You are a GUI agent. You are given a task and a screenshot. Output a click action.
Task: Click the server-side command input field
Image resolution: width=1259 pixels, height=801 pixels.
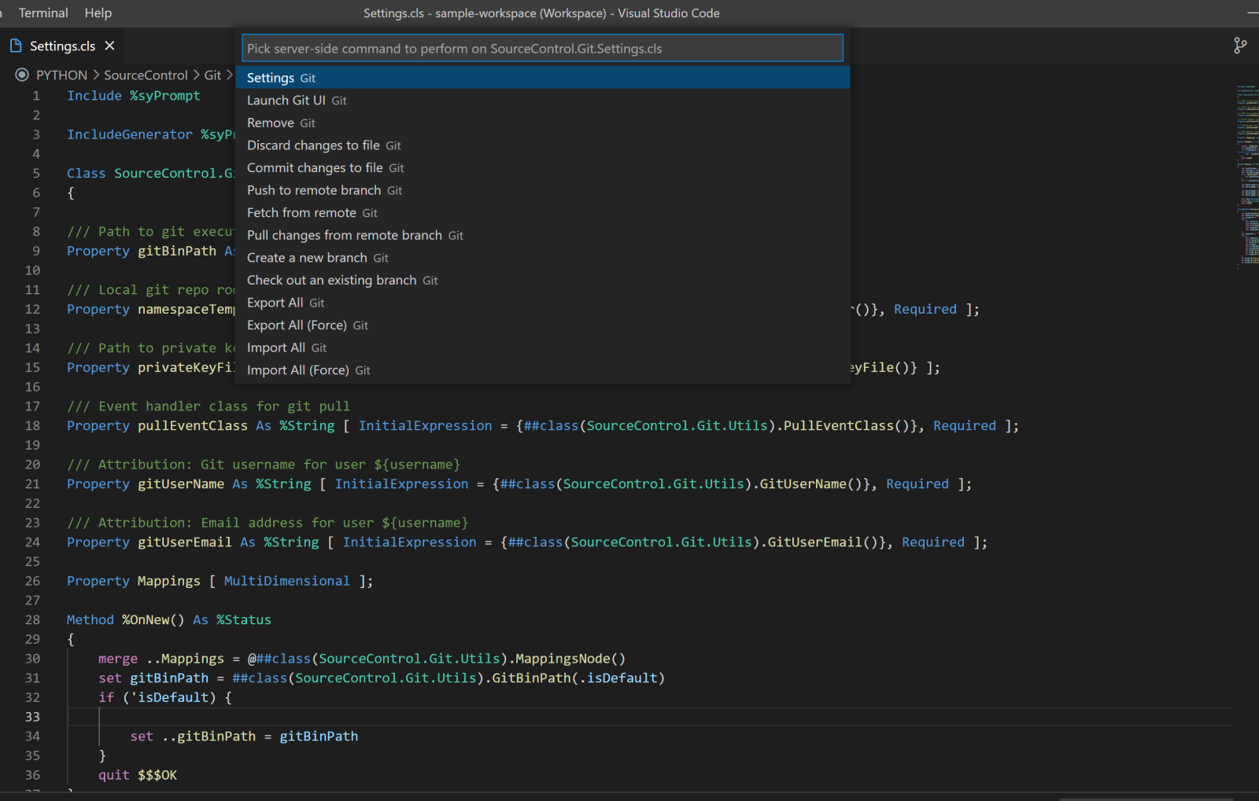pyautogui.click(x=543, y=48)
